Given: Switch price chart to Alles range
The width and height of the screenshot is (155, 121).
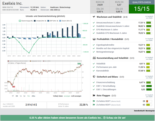Looking at the screenshot, I should point(33,96).
